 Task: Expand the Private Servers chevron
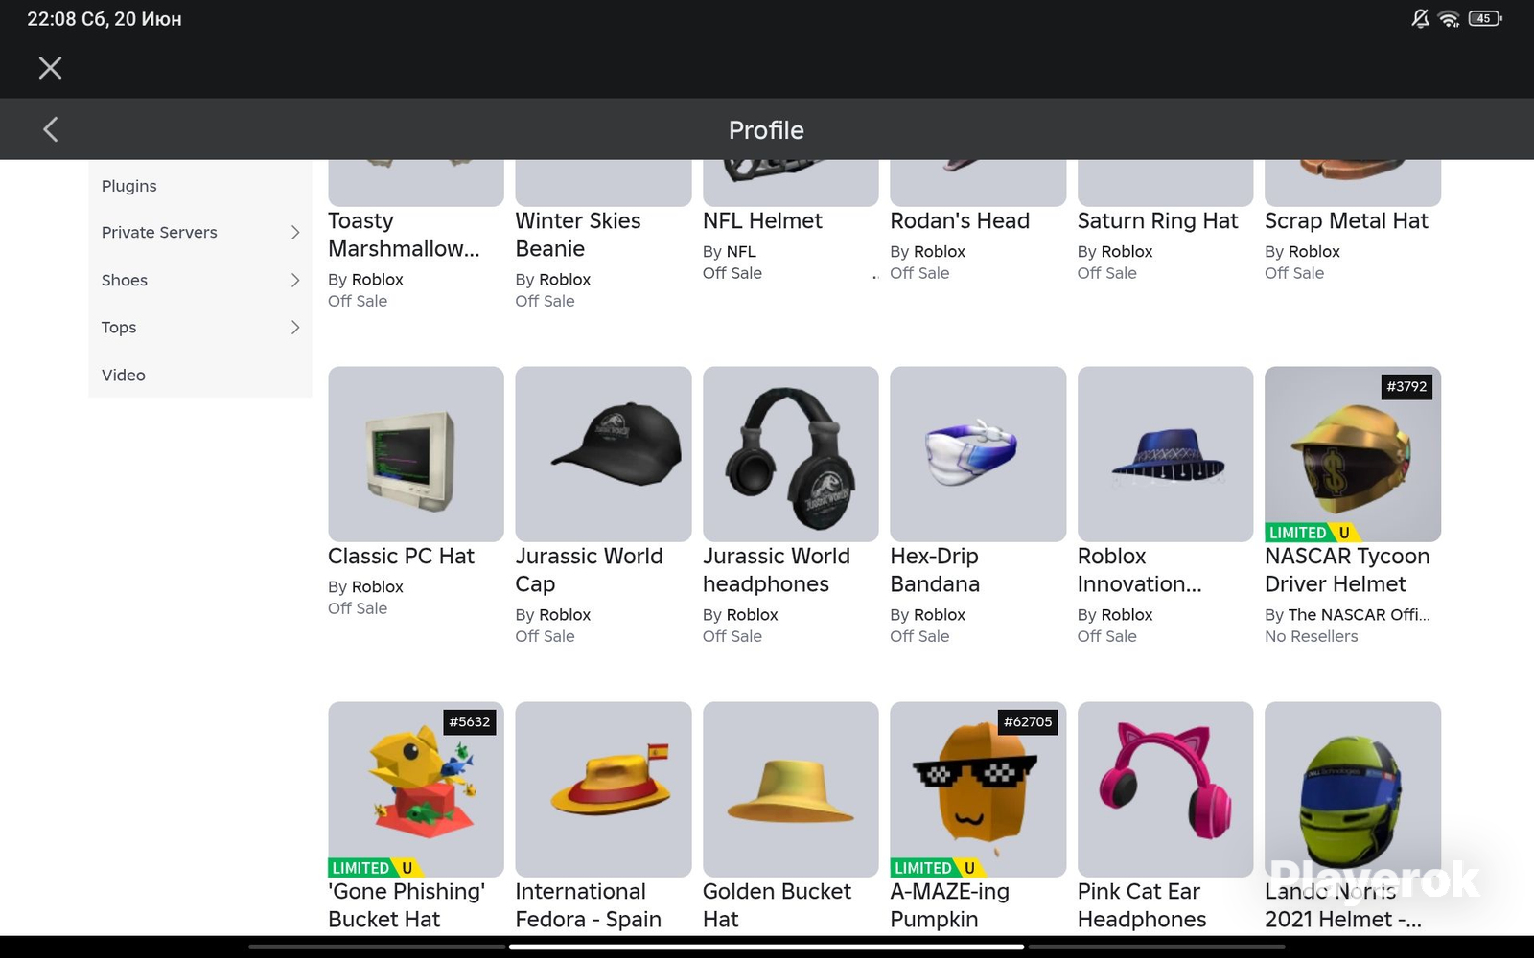click(295, 233)
